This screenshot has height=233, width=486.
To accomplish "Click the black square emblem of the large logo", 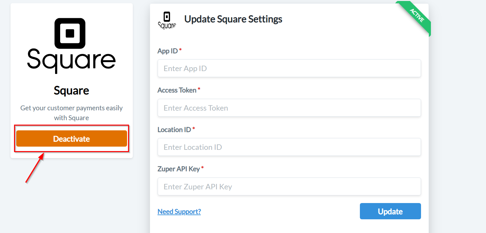I will [x=70, y=33].
